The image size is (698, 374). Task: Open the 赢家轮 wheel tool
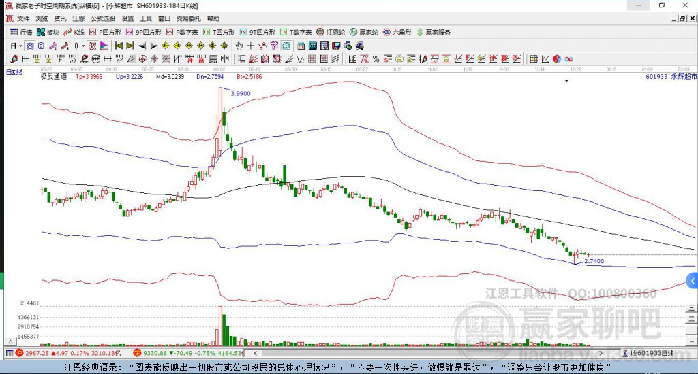364,32
